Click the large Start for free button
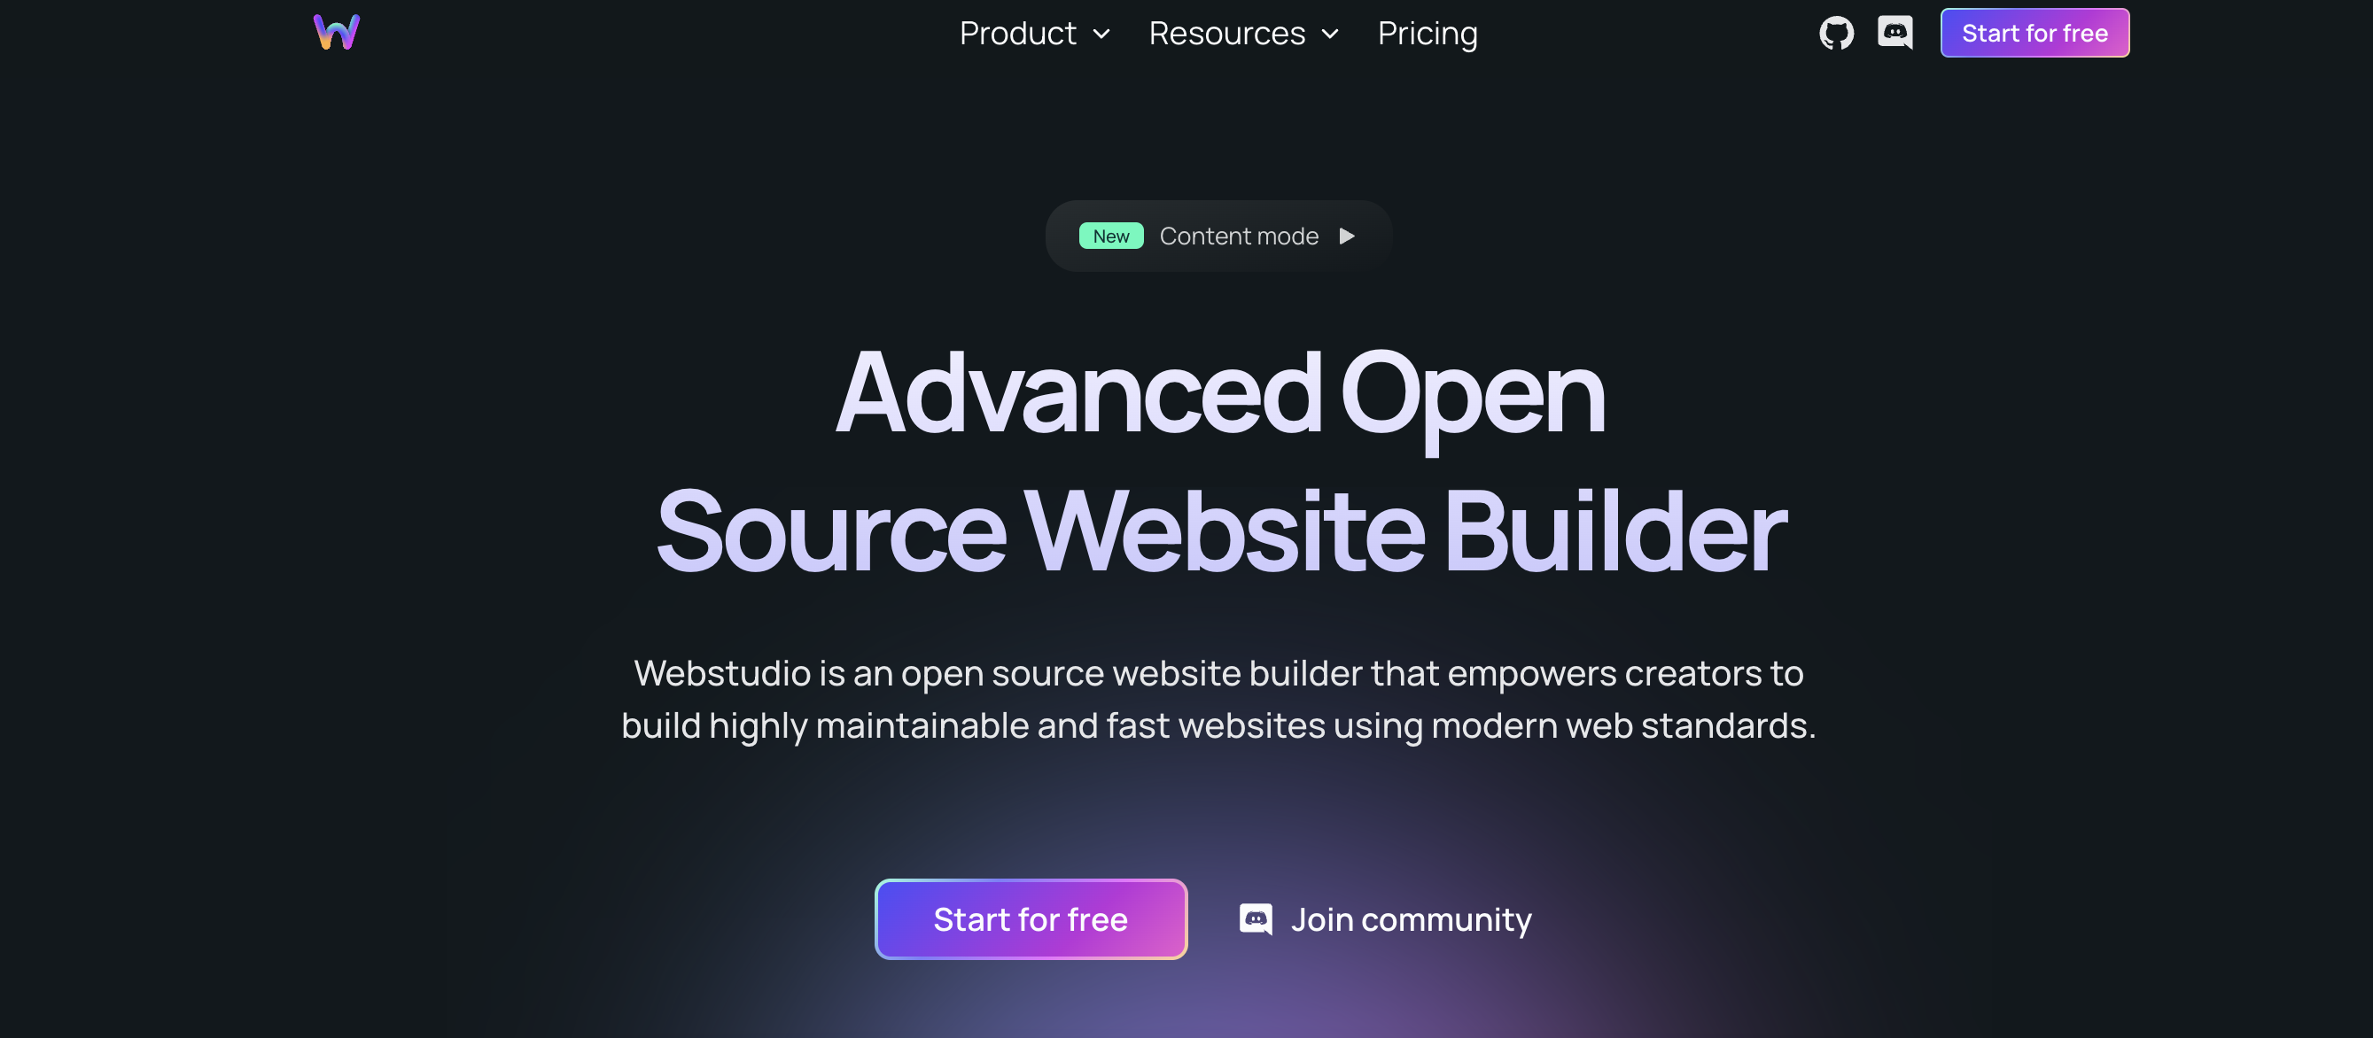The height and width of the screenshot is (1038, 2373). click(1031, 919)
